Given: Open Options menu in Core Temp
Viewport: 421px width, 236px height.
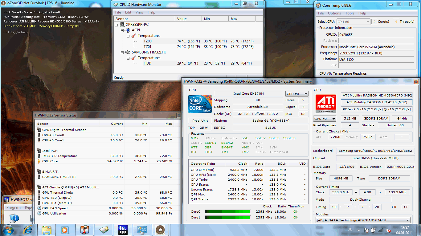Looking at the screenshot, I should pos(334,13).
